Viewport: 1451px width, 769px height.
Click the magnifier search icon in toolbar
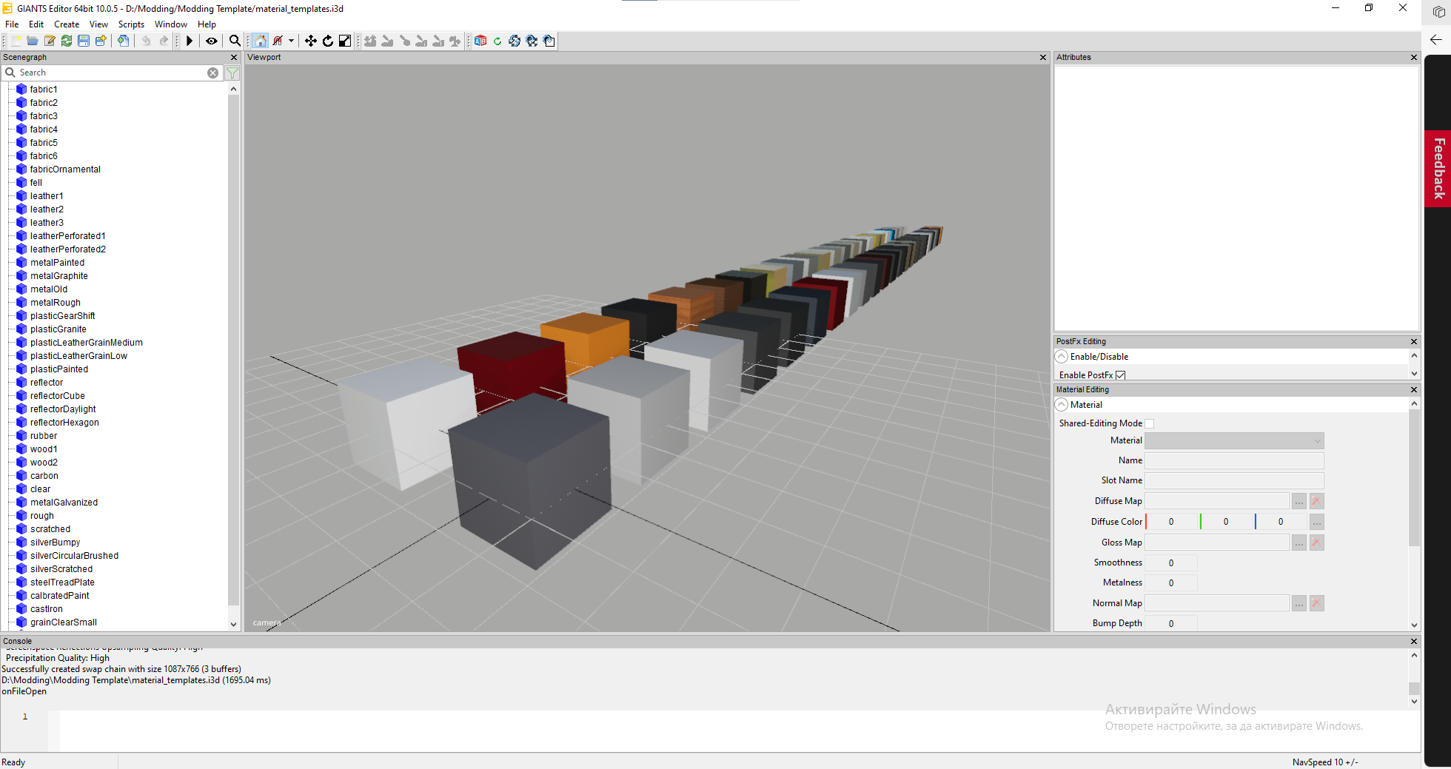235,41
